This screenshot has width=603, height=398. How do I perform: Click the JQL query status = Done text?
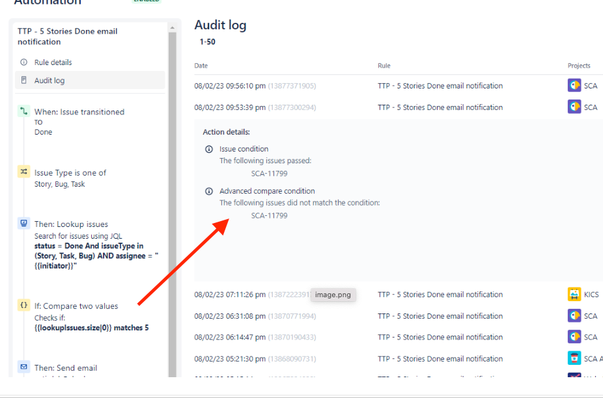(x=96, y=256)
